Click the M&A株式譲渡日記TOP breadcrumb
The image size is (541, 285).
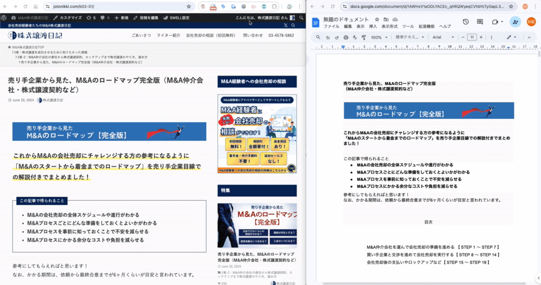pos(26,47)
